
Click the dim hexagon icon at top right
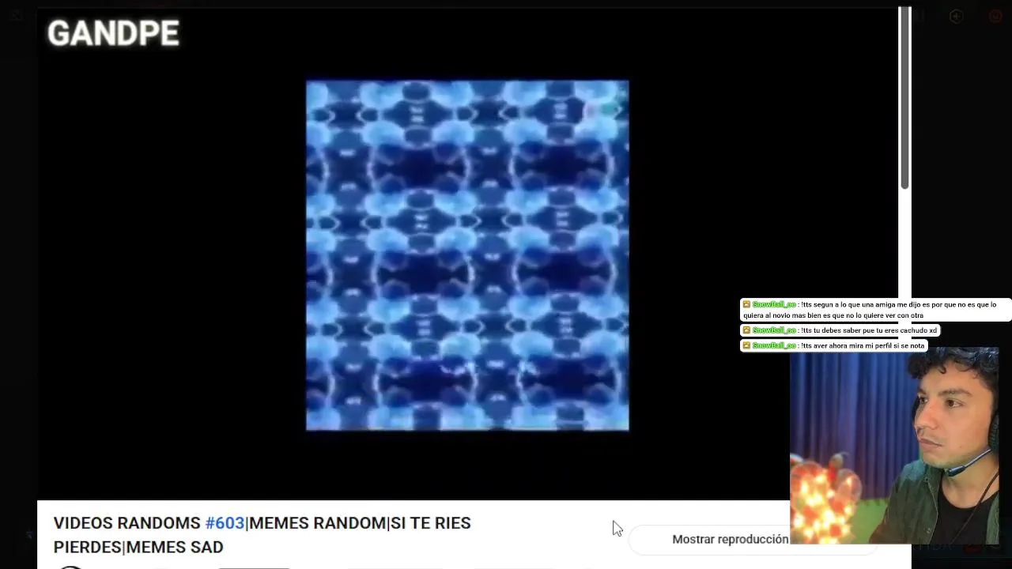[x=956, y=17]
